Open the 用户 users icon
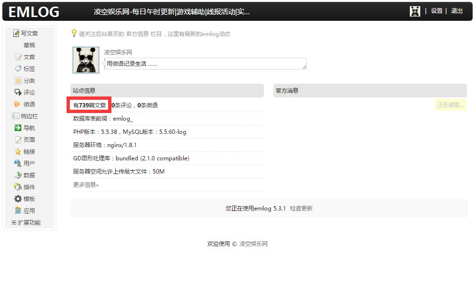This screenshot has height=306, width=475. point(17,163)
